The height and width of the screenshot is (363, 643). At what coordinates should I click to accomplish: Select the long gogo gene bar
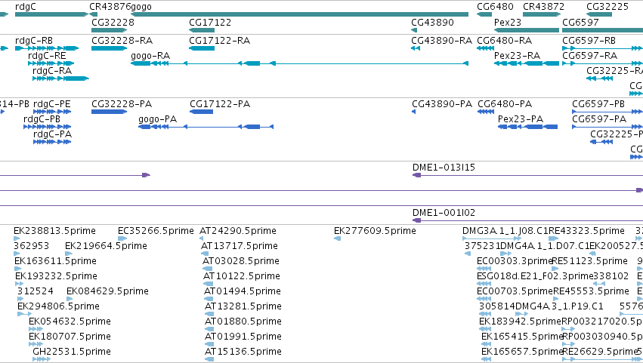pos(299,14)
